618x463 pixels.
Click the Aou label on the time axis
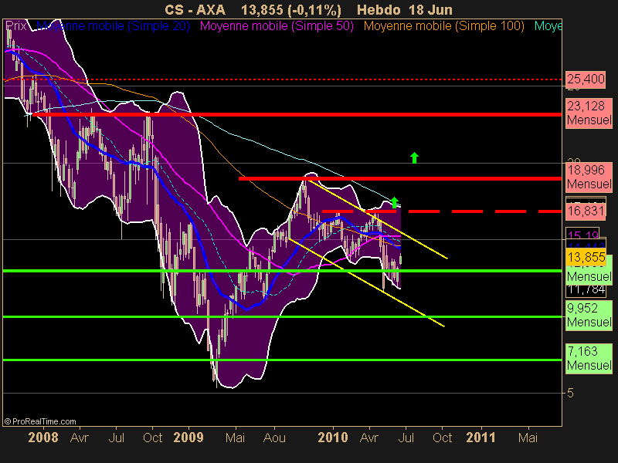[x=274, y=438]
